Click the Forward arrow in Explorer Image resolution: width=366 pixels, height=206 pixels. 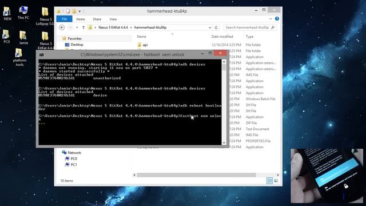(x=70, y=27)
